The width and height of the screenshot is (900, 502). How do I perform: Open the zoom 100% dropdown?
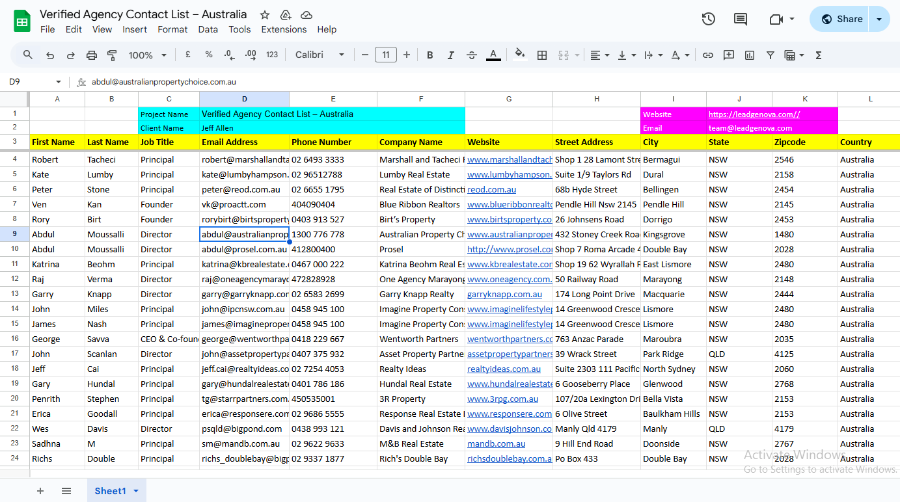(x=148, y=55)
